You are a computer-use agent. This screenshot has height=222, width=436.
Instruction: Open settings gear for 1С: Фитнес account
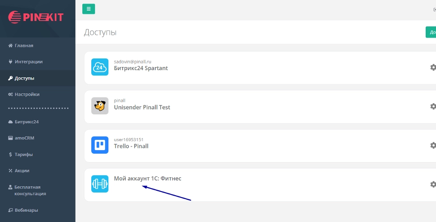click(433, 184)
